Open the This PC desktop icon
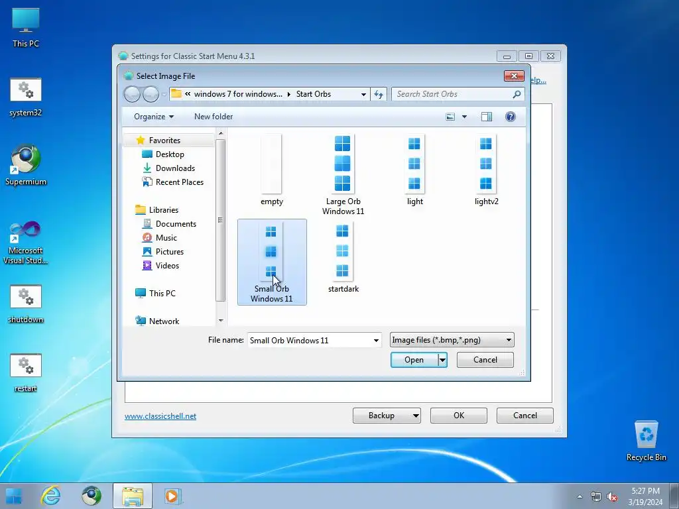 [26, 28]
